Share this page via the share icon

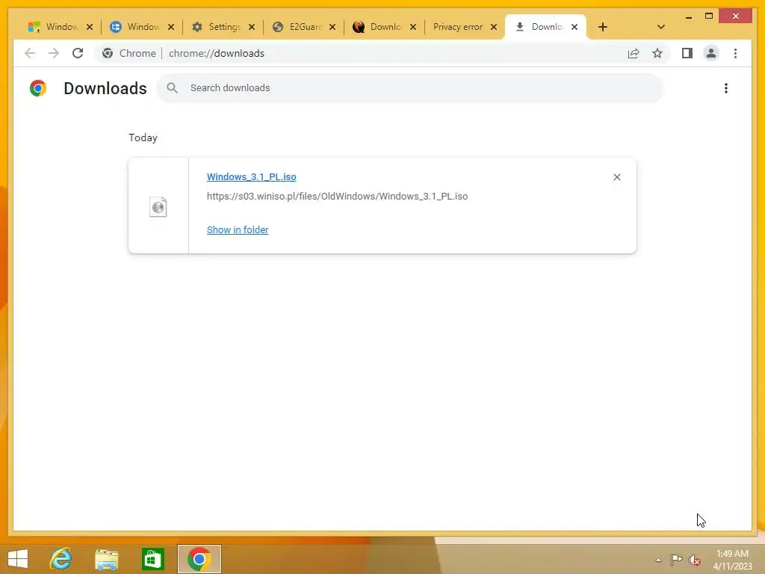[x=634, y=53]
